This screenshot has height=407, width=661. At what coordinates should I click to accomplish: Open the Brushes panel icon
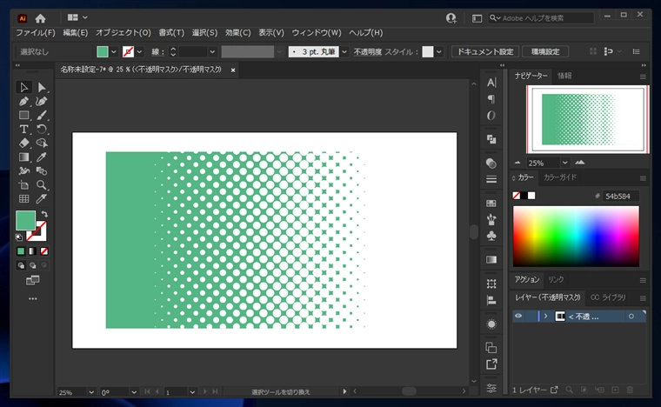point(491,219)
